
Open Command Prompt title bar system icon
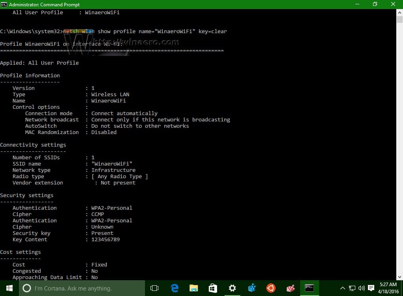4,4
